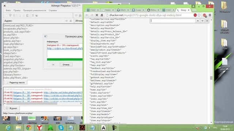This screenshot has width=234, height=131.
Task: Click the Chrome user profile icon
Action: tap(193, 6)
